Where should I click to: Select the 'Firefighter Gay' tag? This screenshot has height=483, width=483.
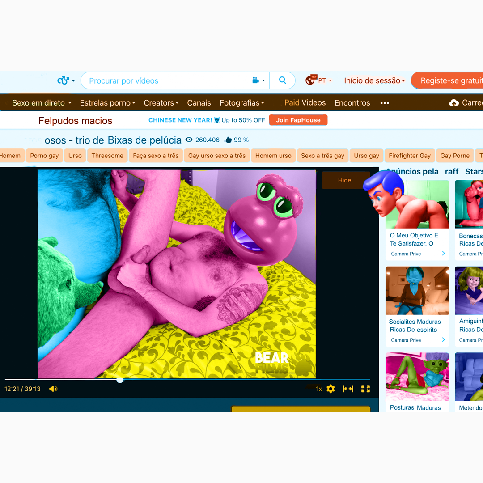pyautogui.click(x=409, y=156)
